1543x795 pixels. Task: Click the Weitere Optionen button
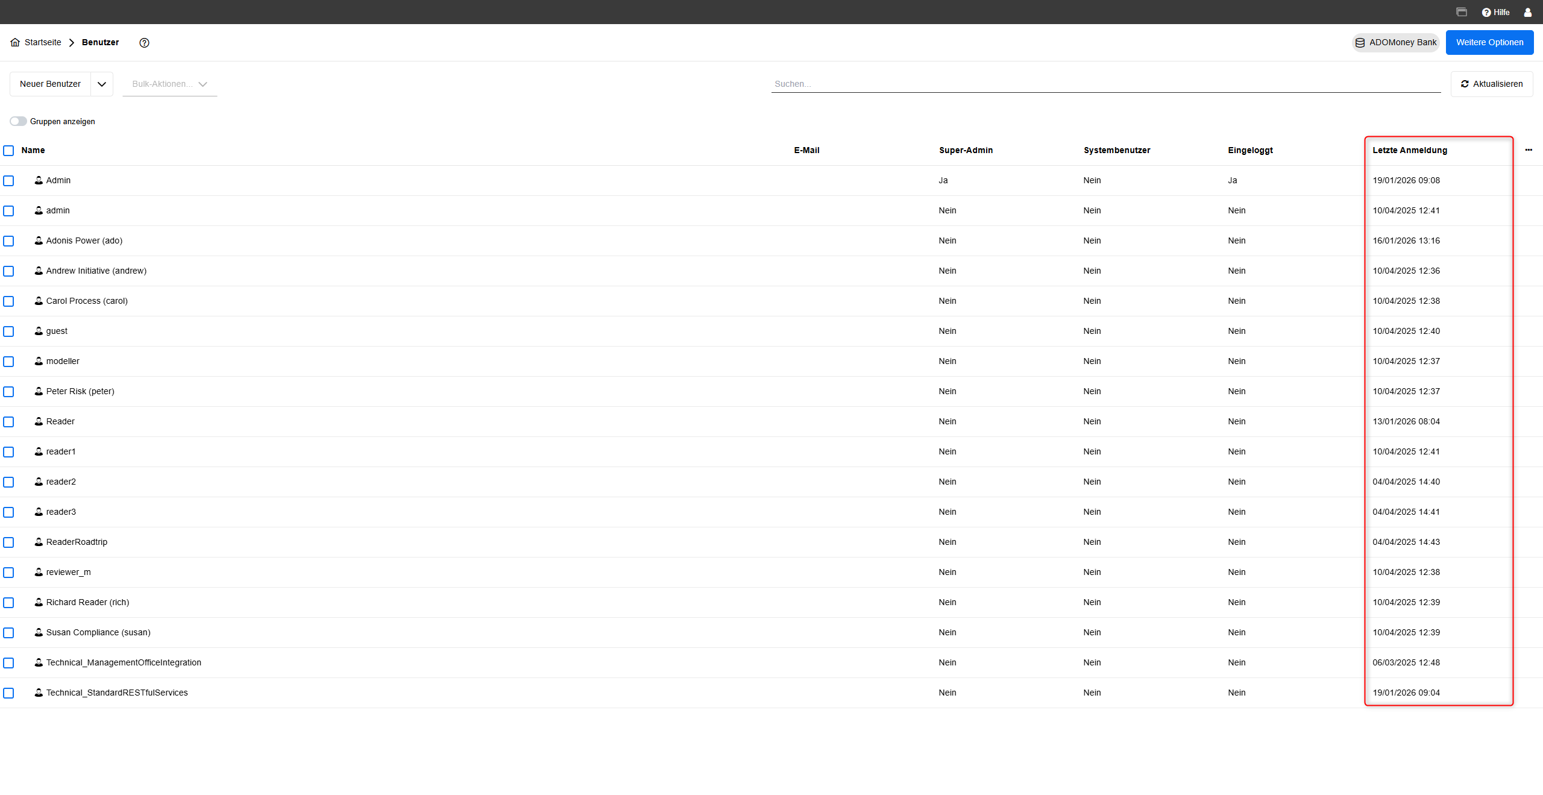point(1489,42)
